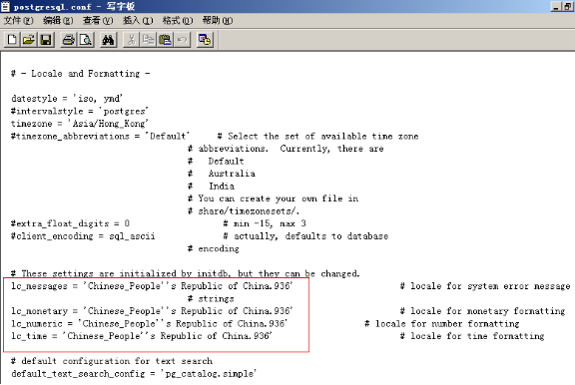Minimize the WordPad window
The height and width of the screenshot is (385, 575).
click(557, 6)
